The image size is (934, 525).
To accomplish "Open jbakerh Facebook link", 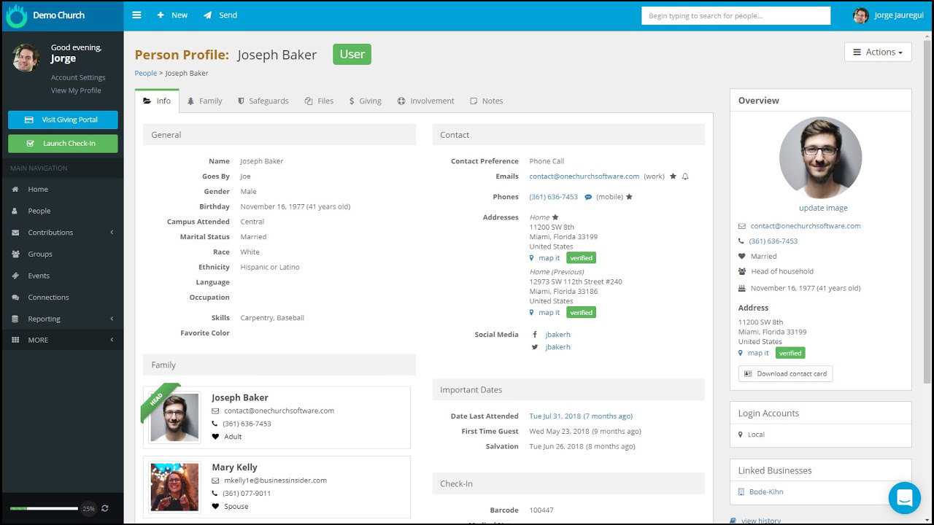I will coord(558,335).
